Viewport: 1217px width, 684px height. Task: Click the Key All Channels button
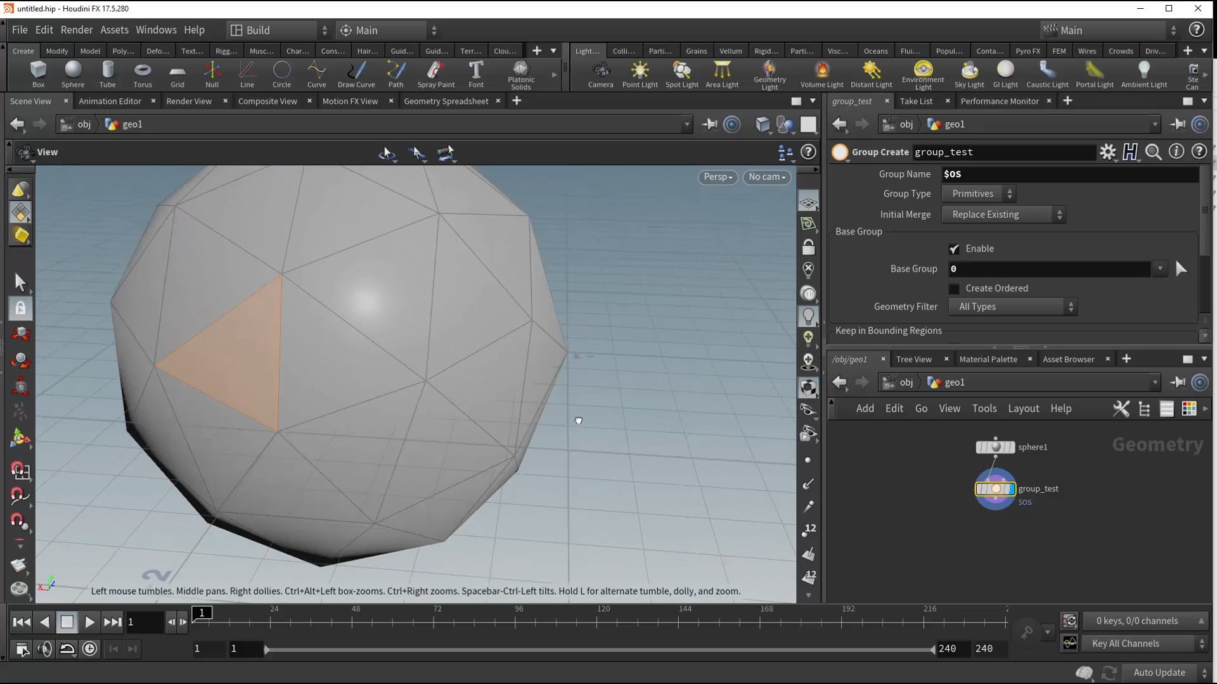(1145, 643)
